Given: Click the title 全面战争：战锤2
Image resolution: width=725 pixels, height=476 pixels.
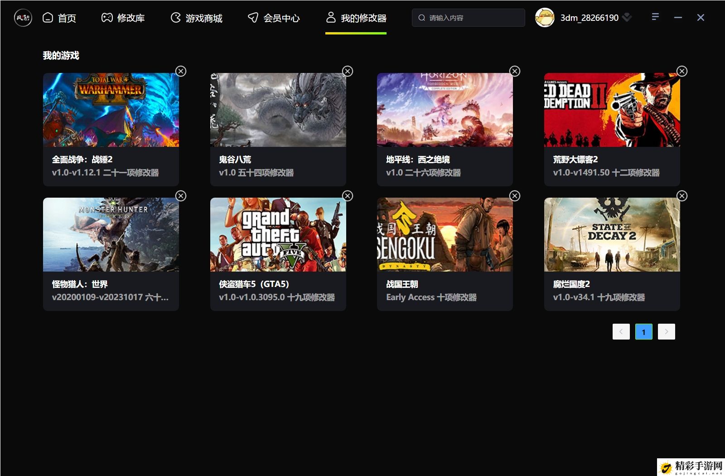Looking at the screenshot, I should pos(82,160).
